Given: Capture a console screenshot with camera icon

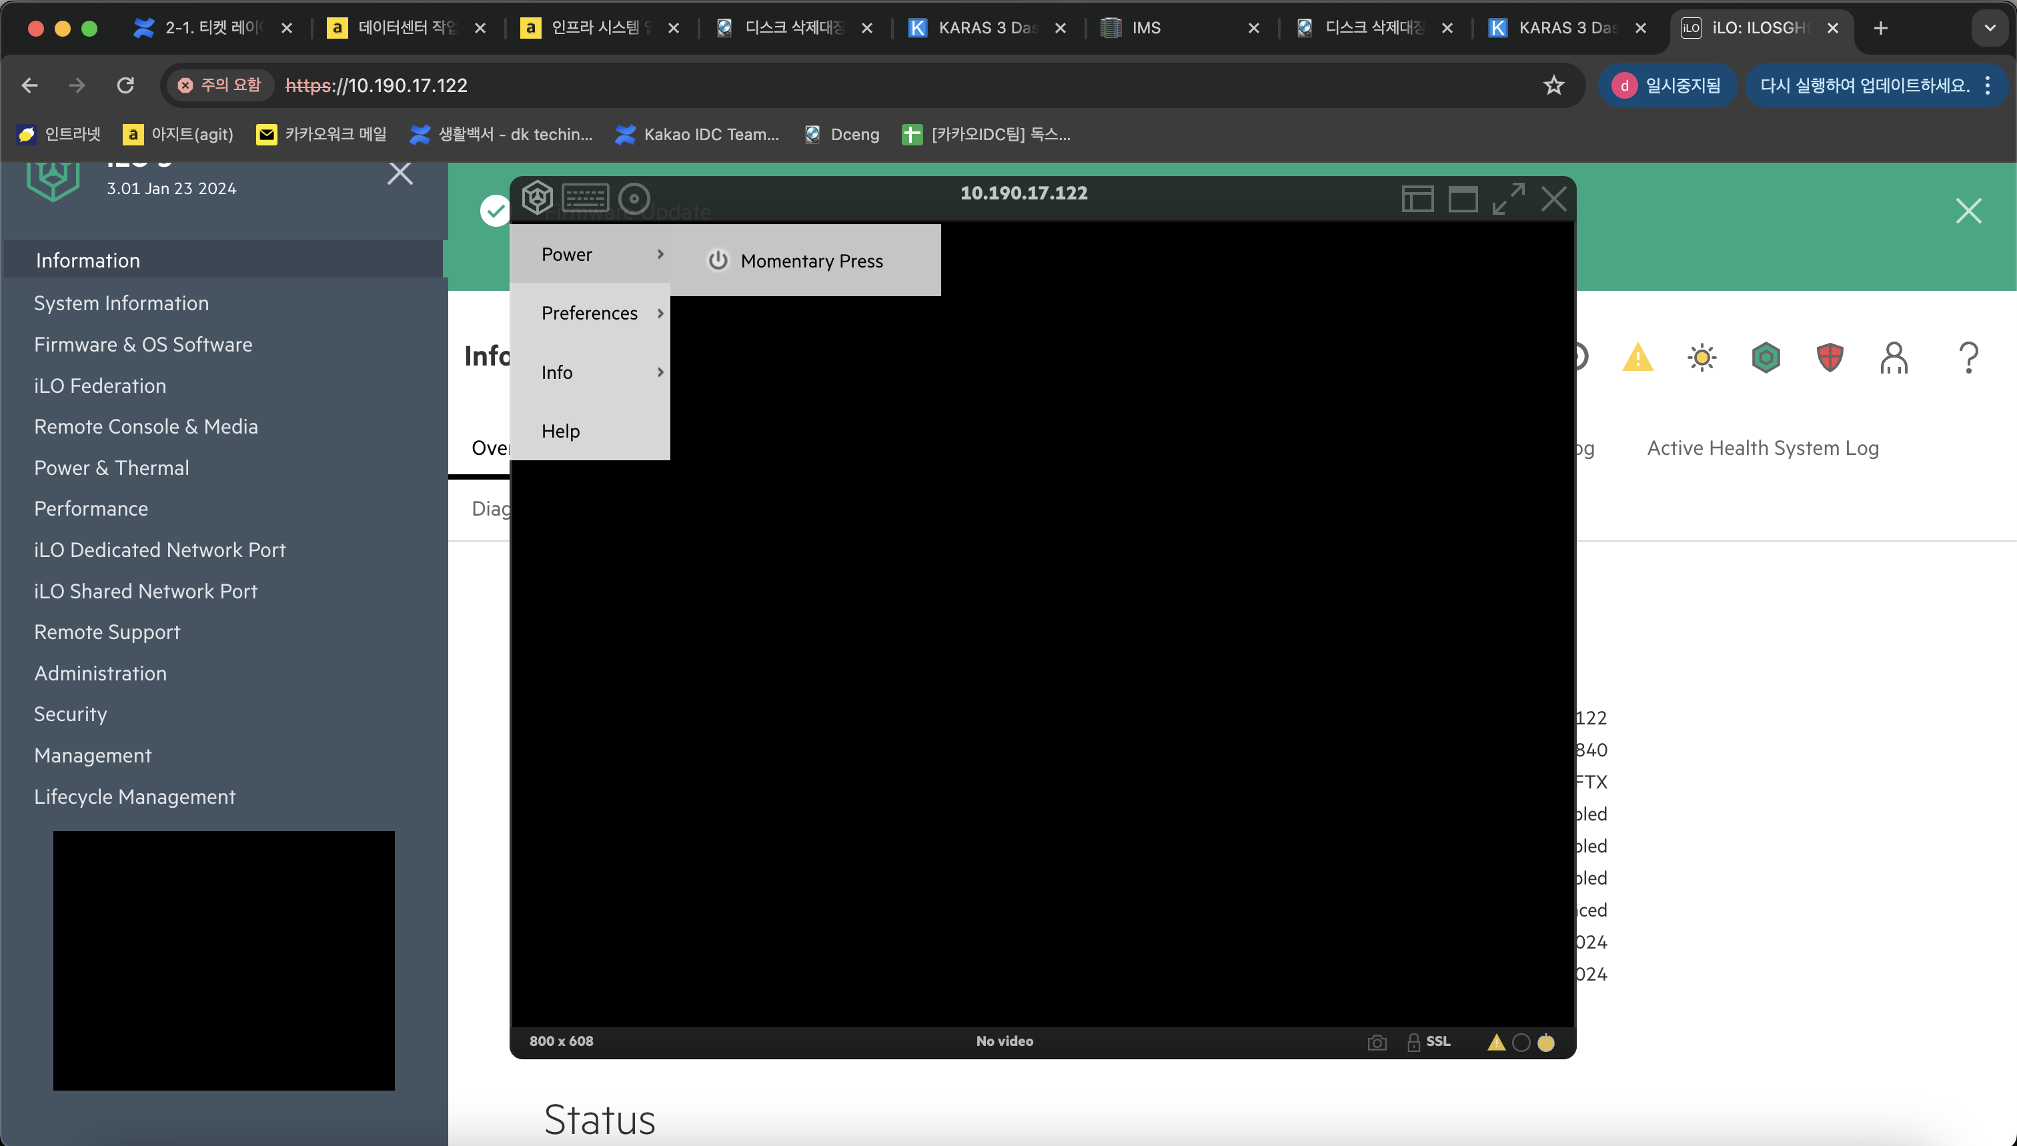Looking at the screenshot, I should click(x=1377, y=1042).
